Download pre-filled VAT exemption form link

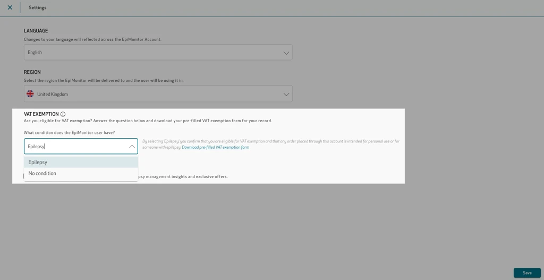pos(216,147)
